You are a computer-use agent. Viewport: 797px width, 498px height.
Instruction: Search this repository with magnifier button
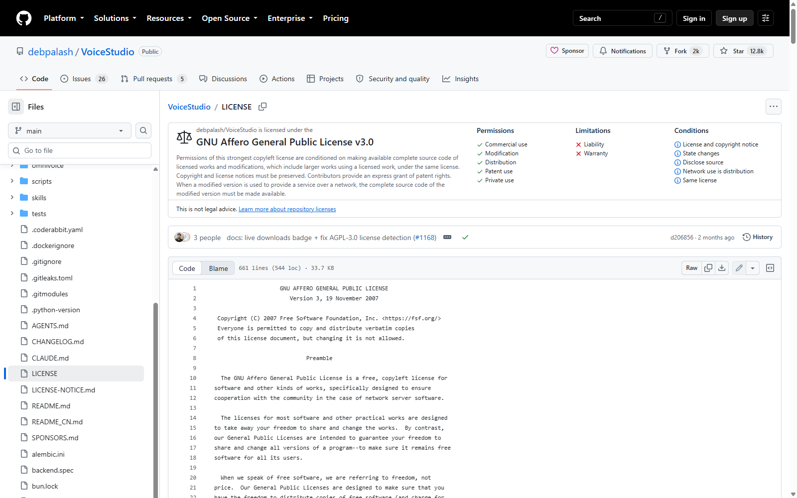(x=143, y=130)
